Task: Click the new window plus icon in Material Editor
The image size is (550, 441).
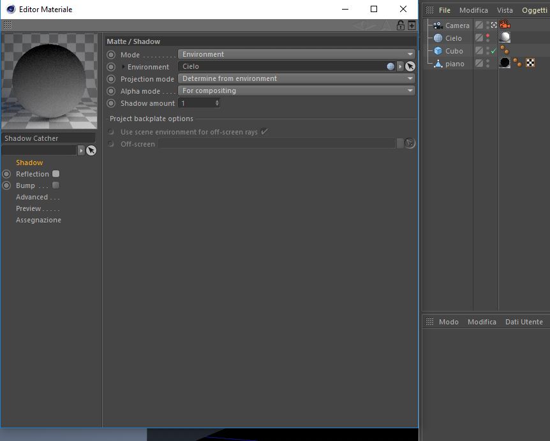Action: tap(412, 25)
